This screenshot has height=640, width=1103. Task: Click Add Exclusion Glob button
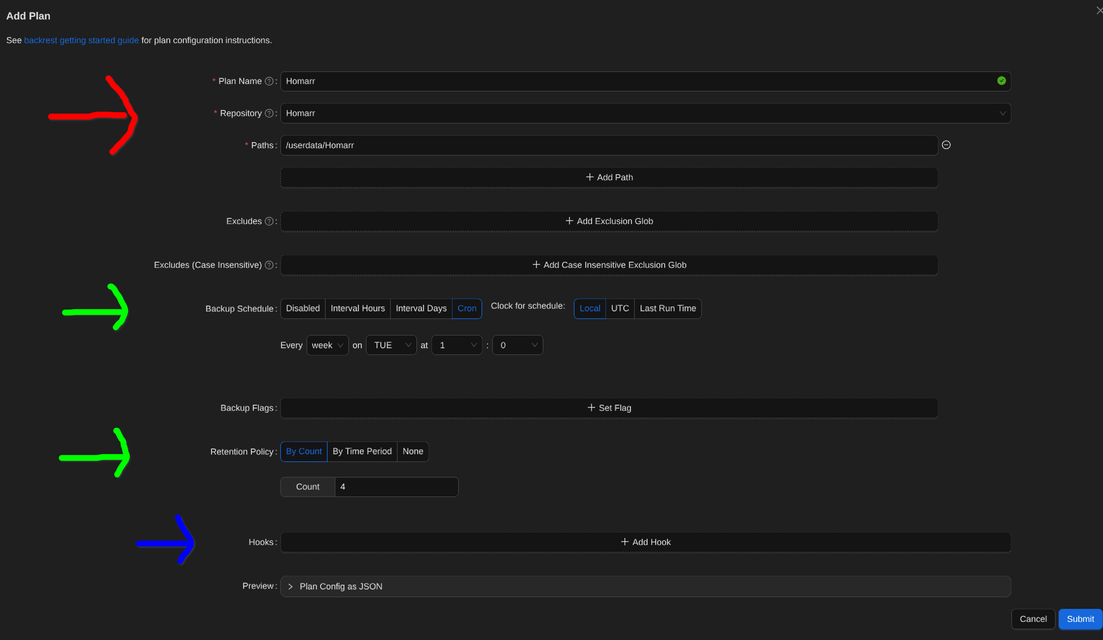609,221
